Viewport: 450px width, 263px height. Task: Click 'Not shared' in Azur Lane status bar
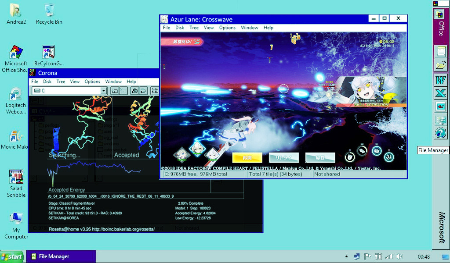[x=327, y=174]
